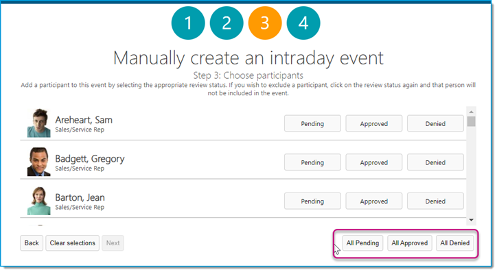497x272 pixels.
Task: Choose All Approved for participants
Action: coord(410,243)
